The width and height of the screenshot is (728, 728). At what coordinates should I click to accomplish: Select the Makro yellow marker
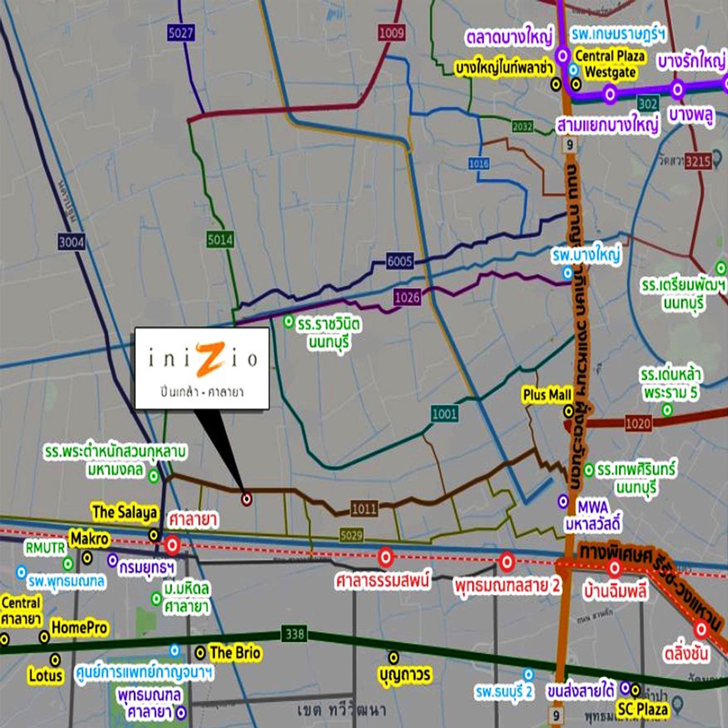87,556
